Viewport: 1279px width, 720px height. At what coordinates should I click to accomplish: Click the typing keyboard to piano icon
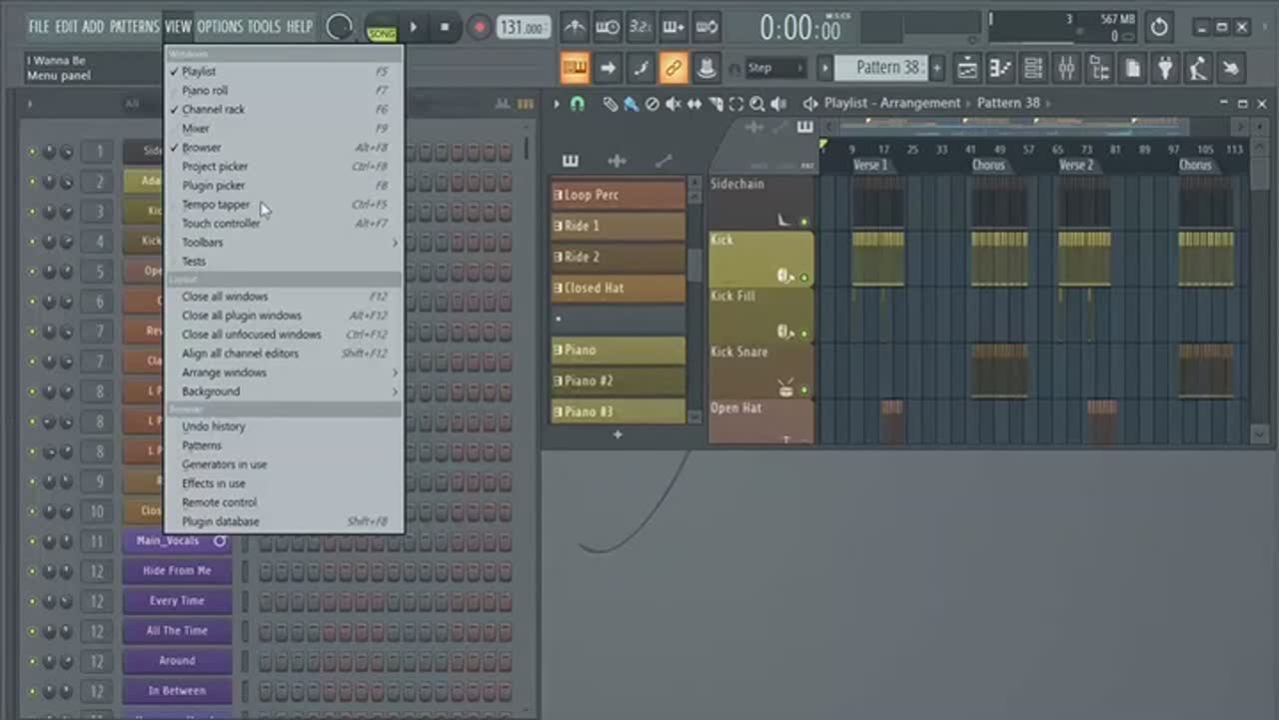coord(575,68)
